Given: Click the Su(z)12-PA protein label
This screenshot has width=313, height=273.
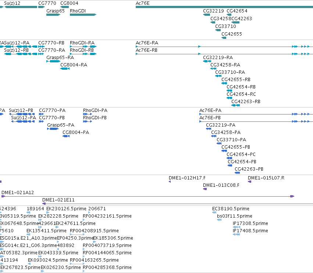Looking at the screenshot, I should click(24, 118).
